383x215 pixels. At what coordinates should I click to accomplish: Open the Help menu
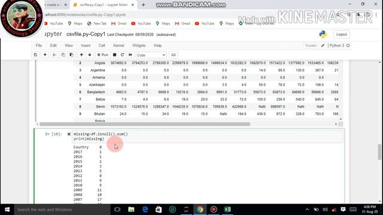[157, 45]
